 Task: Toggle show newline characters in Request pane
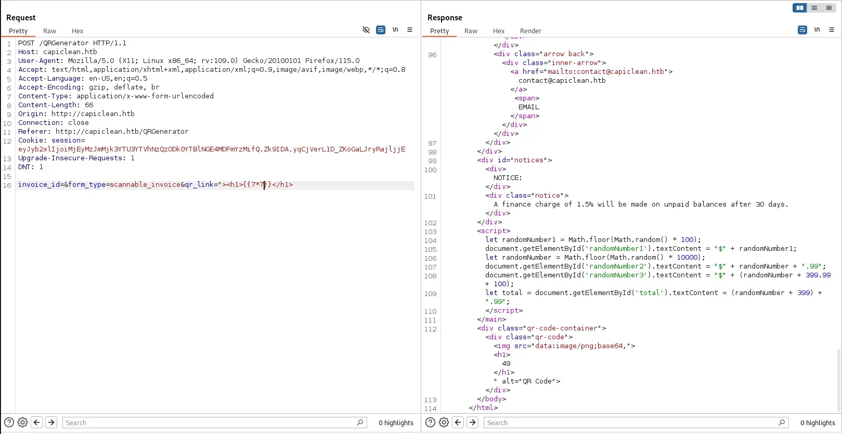click(395, 30)
